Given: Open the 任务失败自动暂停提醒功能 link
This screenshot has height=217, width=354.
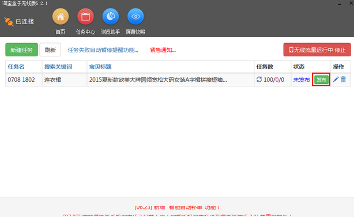Looking at the screenshot, I should tap(103, 50).
